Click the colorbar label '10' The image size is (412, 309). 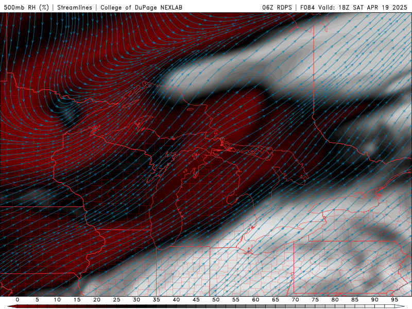pos(57,300)
